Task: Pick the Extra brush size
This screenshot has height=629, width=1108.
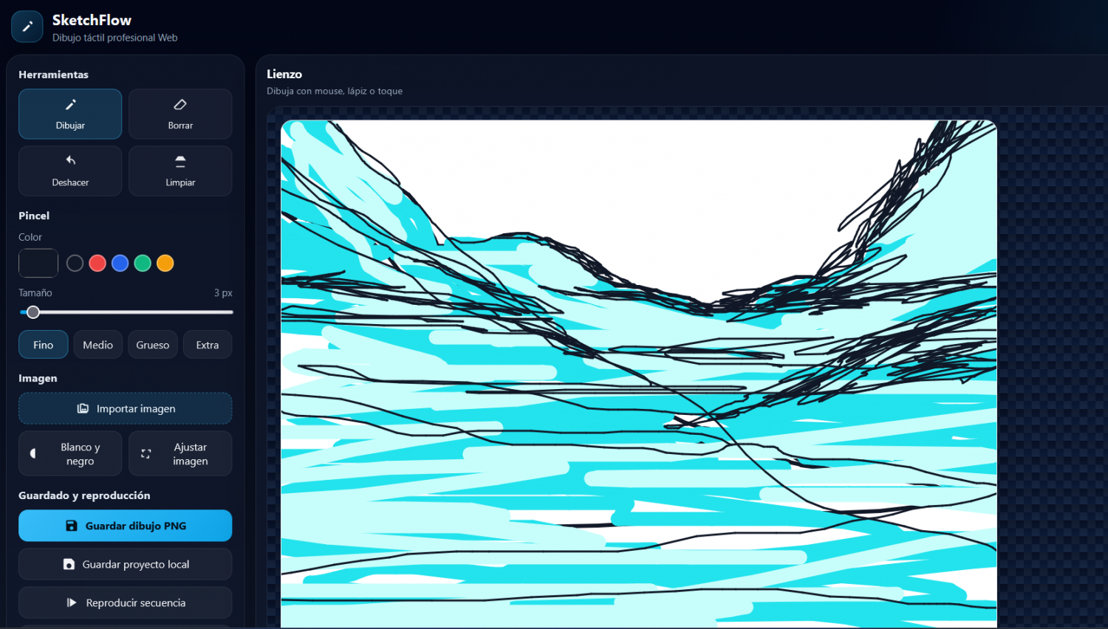Action: pyautogui.click(x=208, y=345)
